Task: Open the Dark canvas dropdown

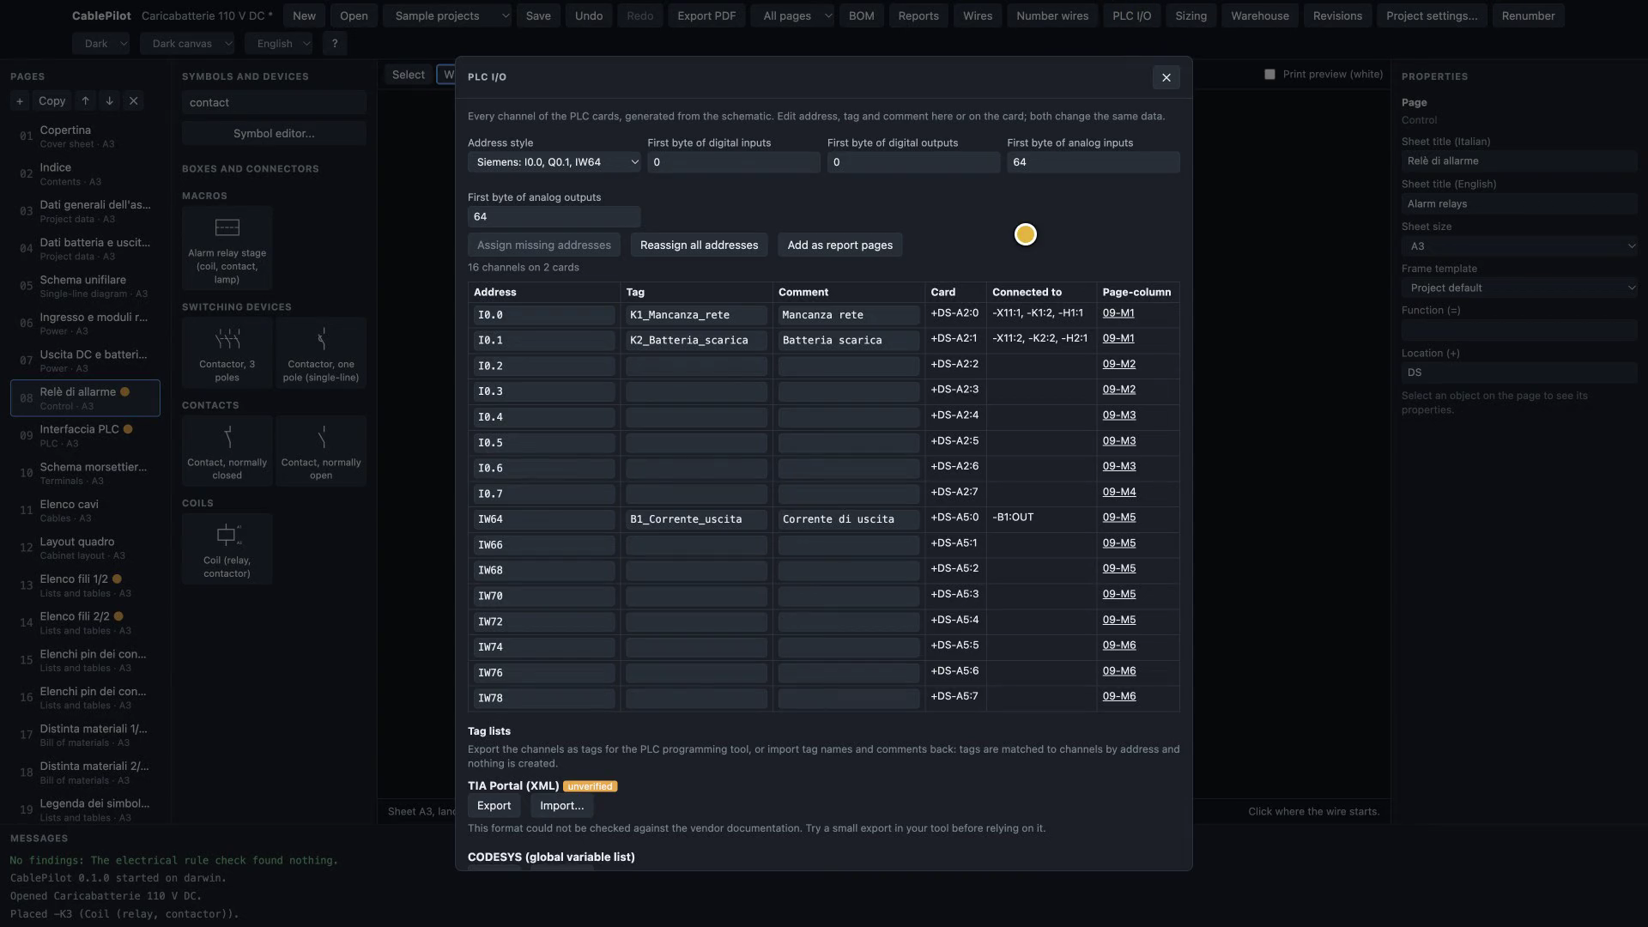Action: [188, 44]
